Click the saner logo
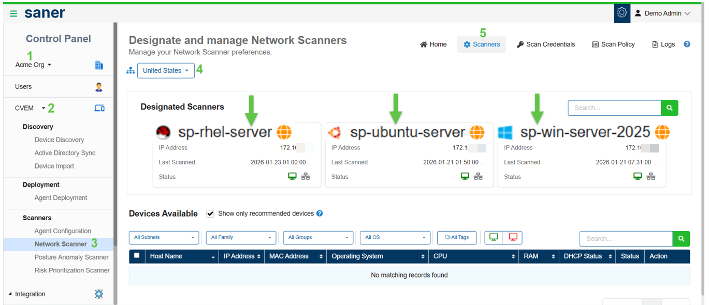Viewport: 709px width, 305px height. (x=45, y=13)
